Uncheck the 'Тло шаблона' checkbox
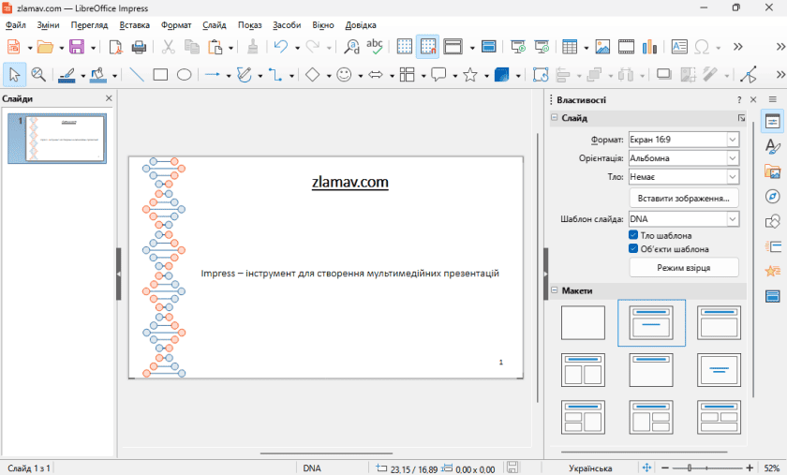Screen dimensions: 787x475 pos(633,235)
